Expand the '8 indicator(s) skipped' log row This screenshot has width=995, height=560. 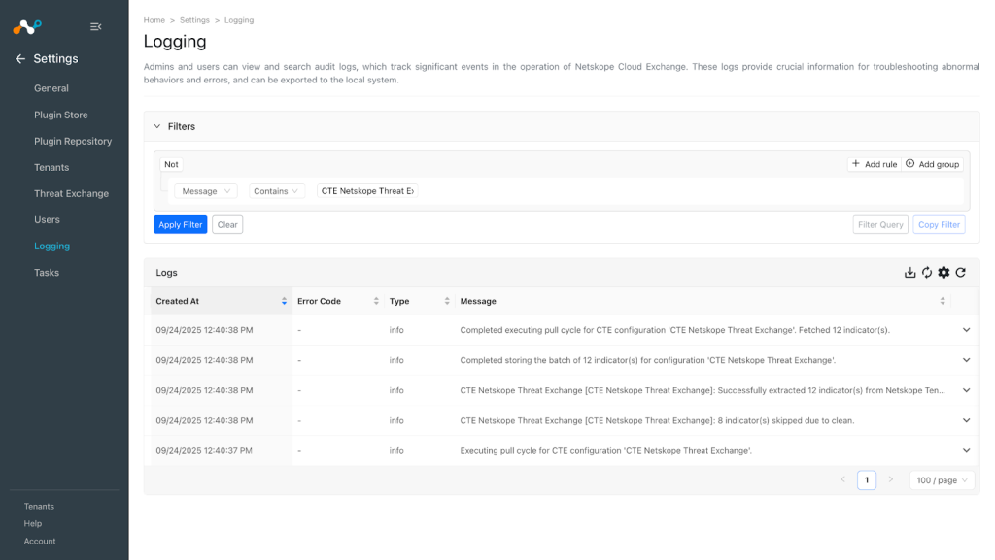click(x=967, y=420)
